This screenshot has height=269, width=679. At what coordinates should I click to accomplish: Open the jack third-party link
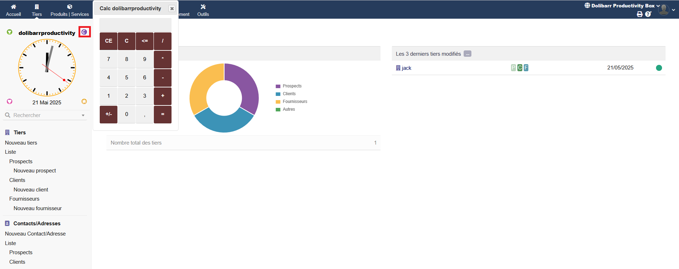point(406,68)
